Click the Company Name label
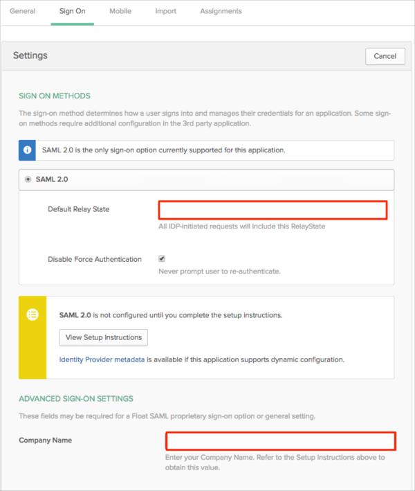The image size is (415, 491). tap(45, 440)
